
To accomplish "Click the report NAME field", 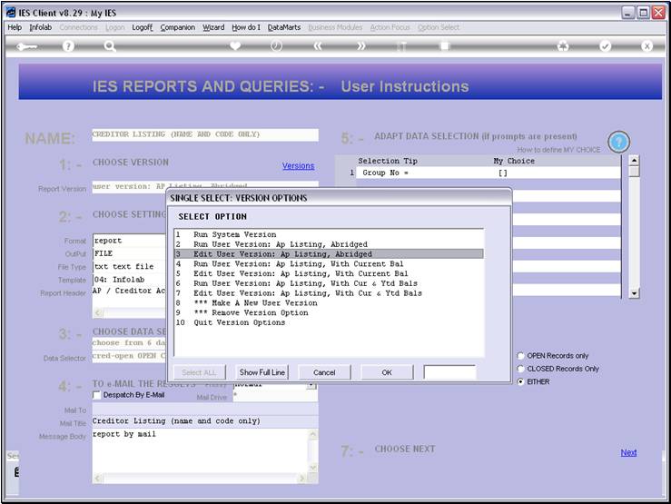I will coord(205,134).
